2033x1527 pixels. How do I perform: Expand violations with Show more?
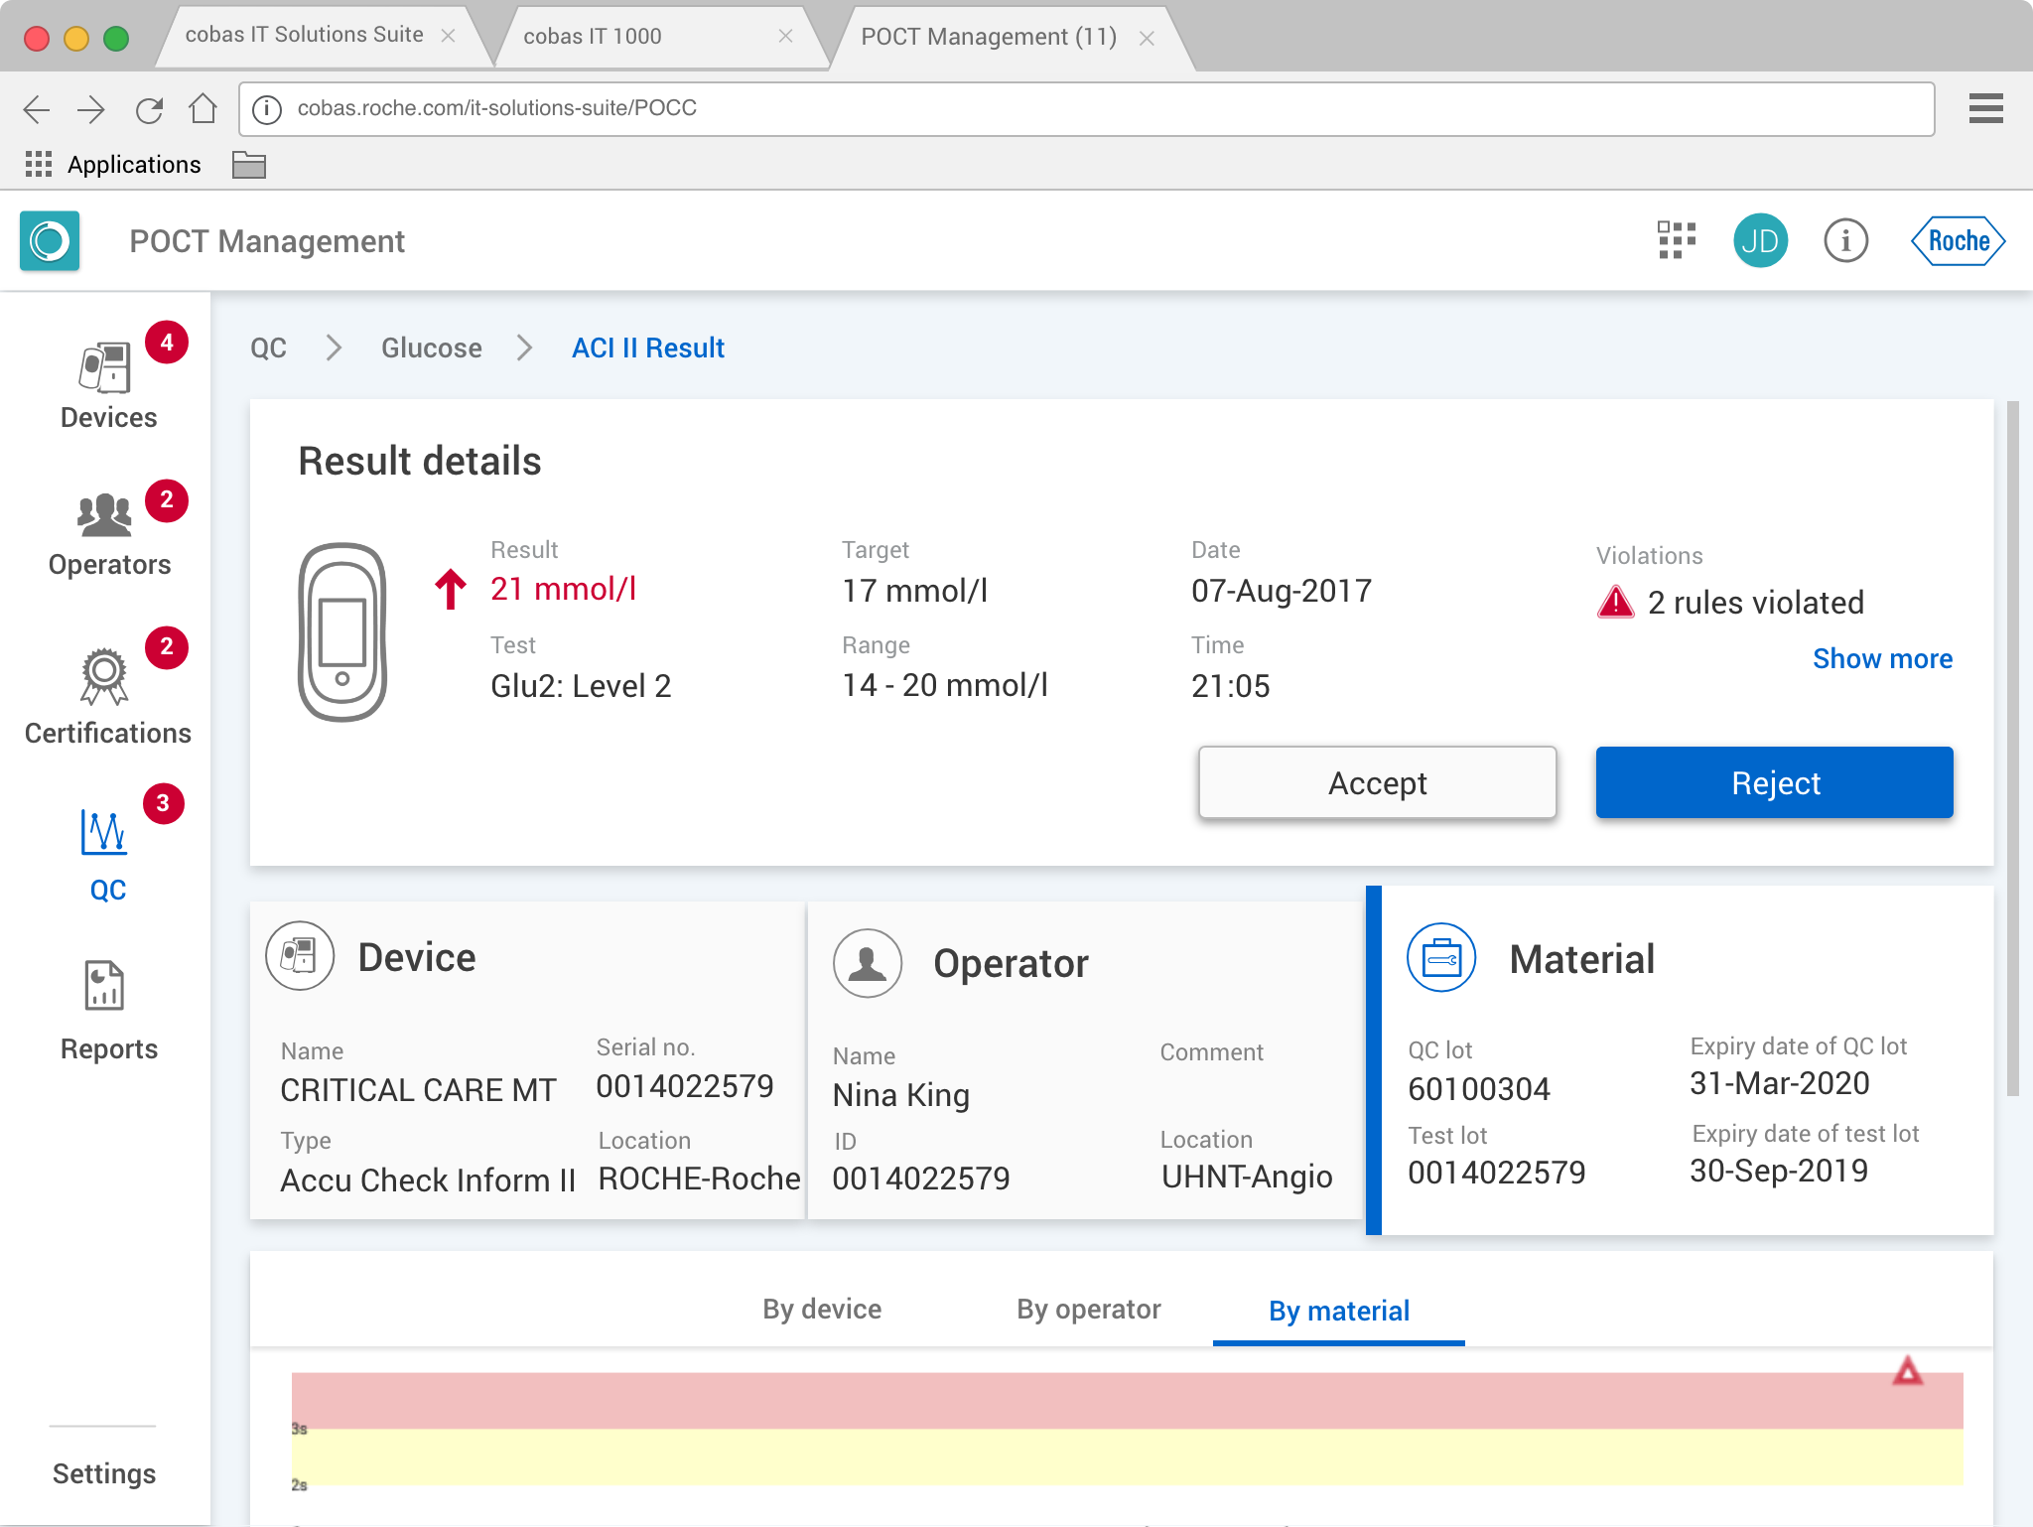tap(1881, 658)
